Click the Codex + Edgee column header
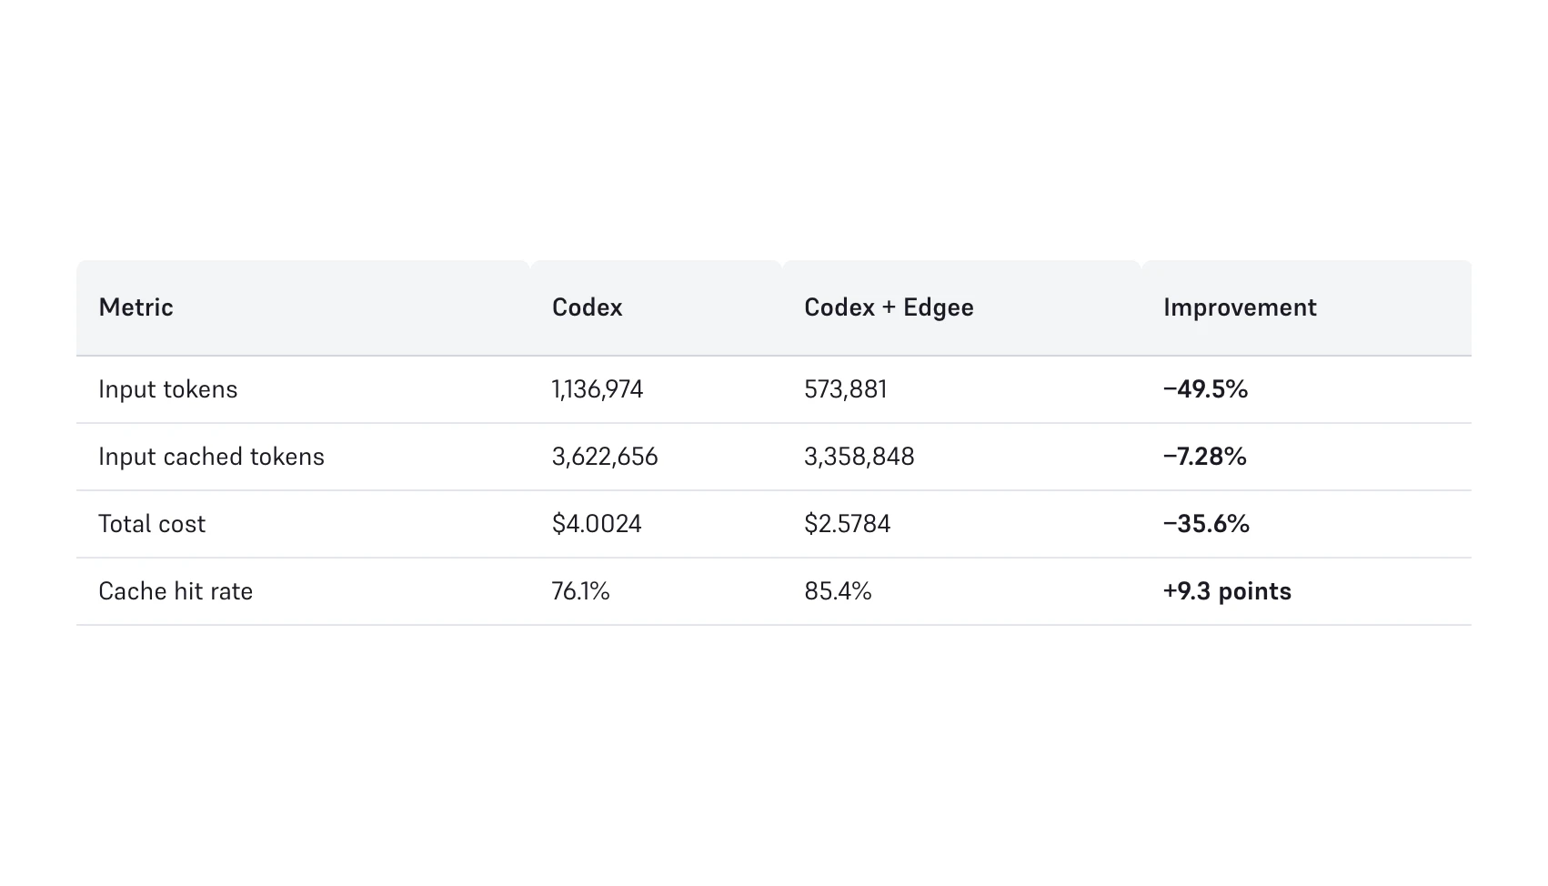Image resolution: width=1548 pixels, height=886 pixels. 888,307
